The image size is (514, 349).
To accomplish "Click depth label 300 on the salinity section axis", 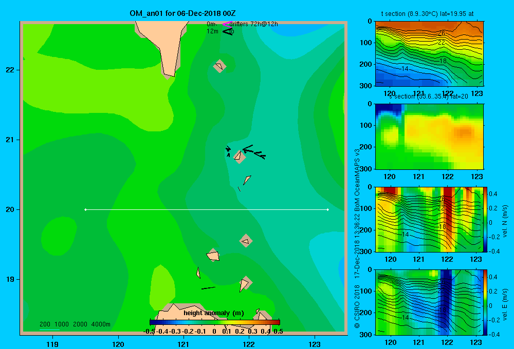I will click(x=365, y=169).
